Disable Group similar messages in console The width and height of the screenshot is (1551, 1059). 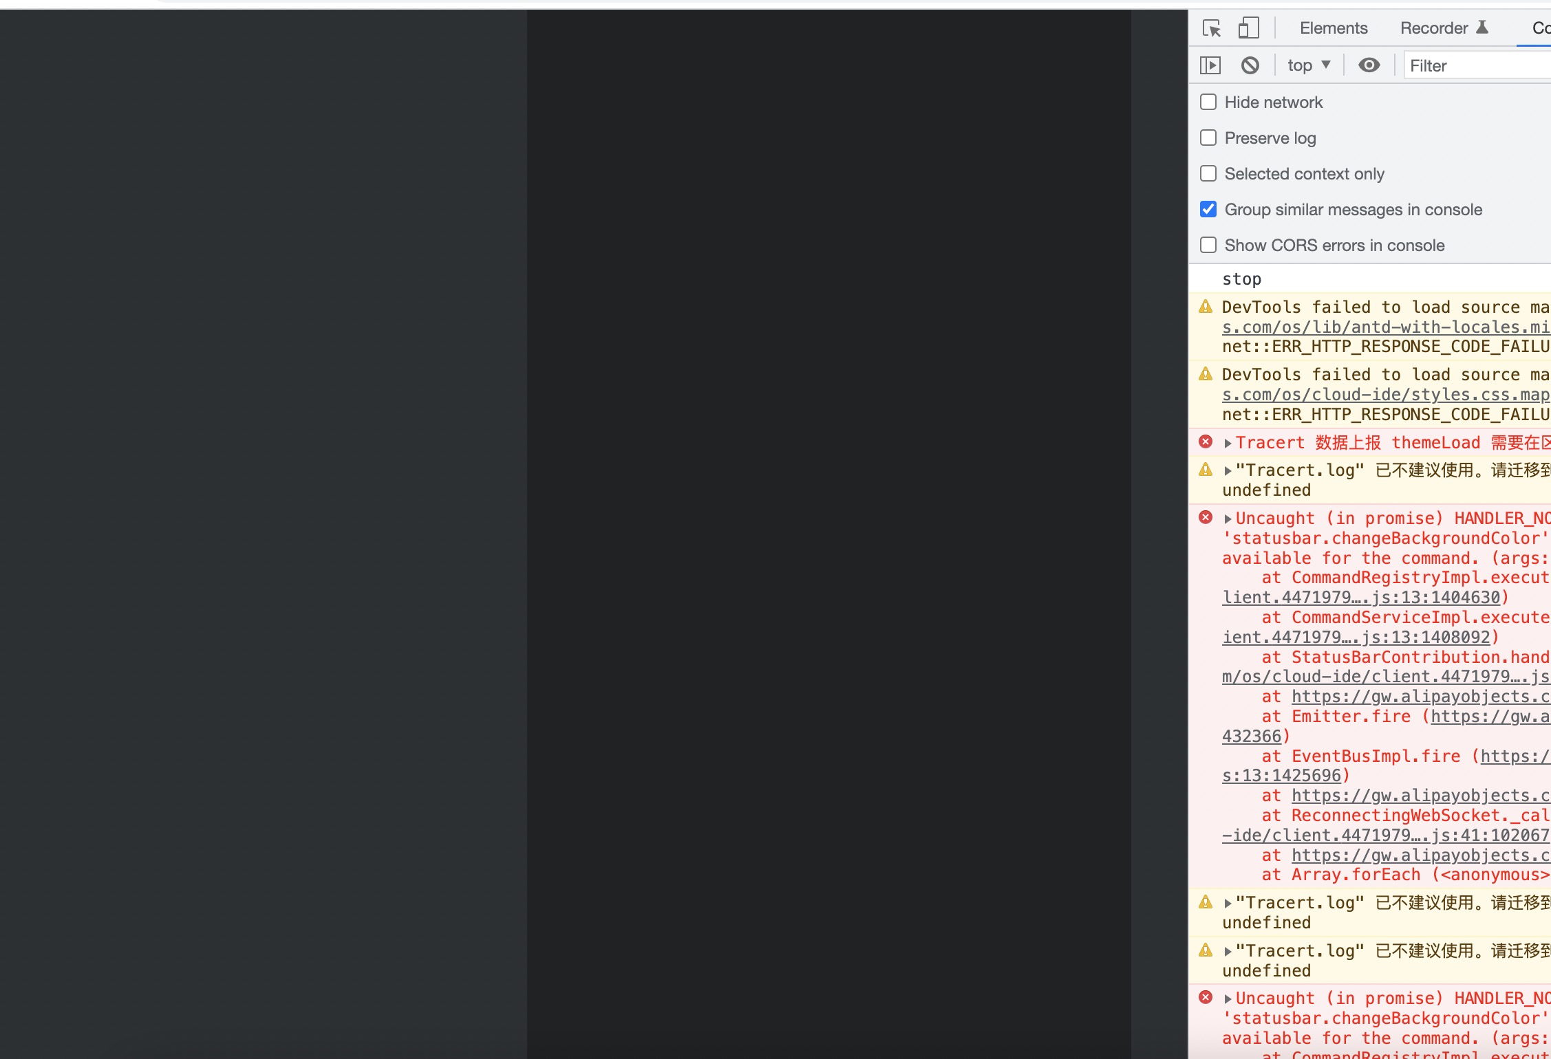point(1208,209)
